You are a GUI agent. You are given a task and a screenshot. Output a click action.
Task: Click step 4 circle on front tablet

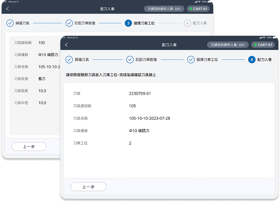pyautogui.click(x=251, y=59)
